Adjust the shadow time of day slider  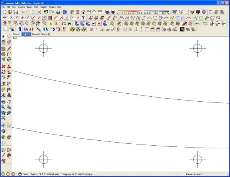(x=156, y=11)
